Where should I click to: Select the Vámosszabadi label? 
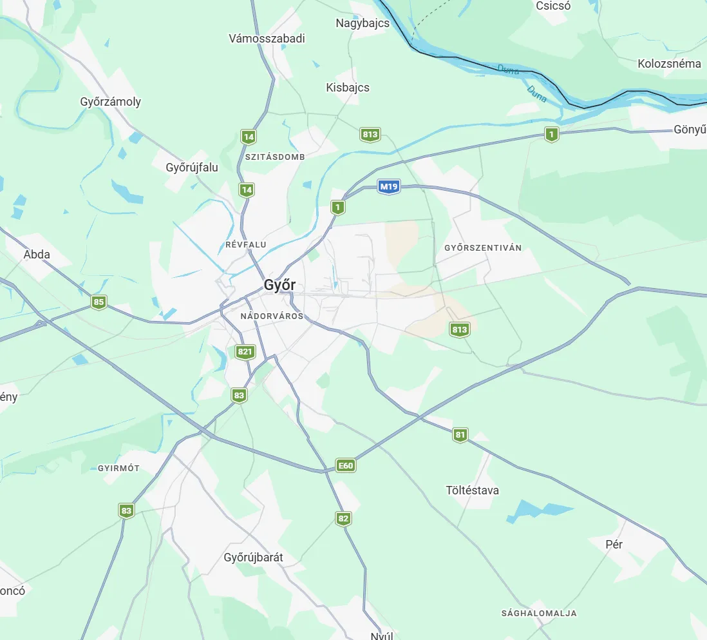point(267,39)
